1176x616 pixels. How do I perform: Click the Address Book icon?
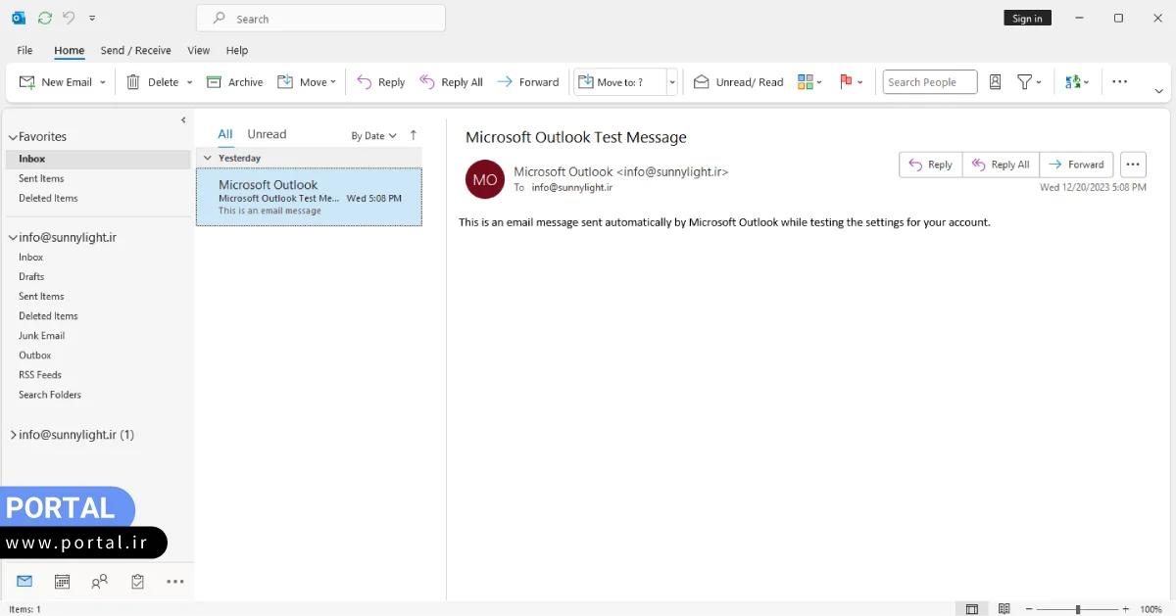coord(995,82)
